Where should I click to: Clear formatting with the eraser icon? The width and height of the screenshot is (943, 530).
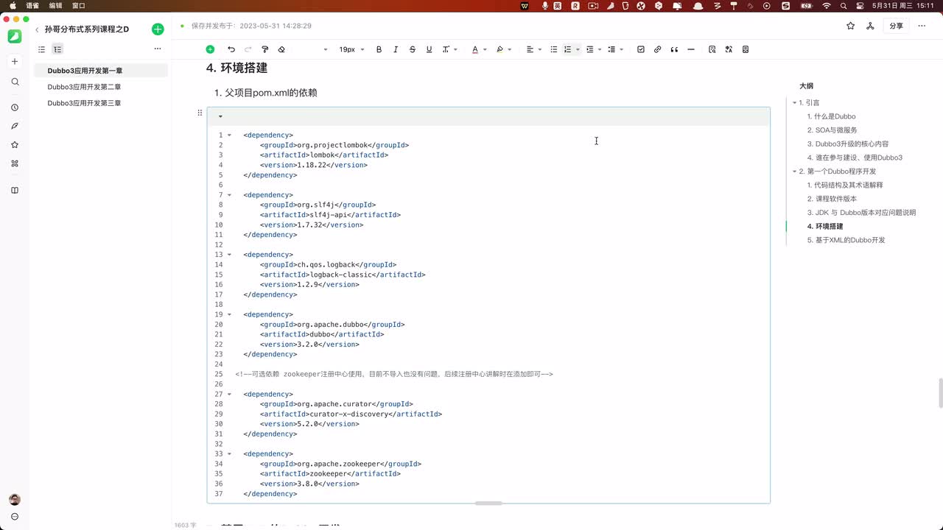(281, 49)
